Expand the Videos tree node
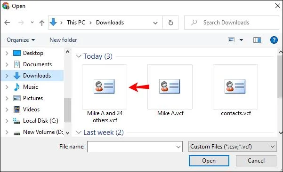This screenshot has width=283, height=172. [7, 109]
